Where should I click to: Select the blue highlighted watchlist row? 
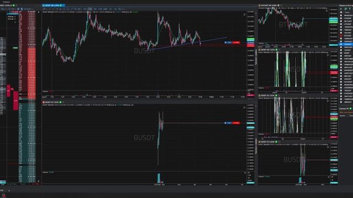pyautogui.click(x=346, y=45)
